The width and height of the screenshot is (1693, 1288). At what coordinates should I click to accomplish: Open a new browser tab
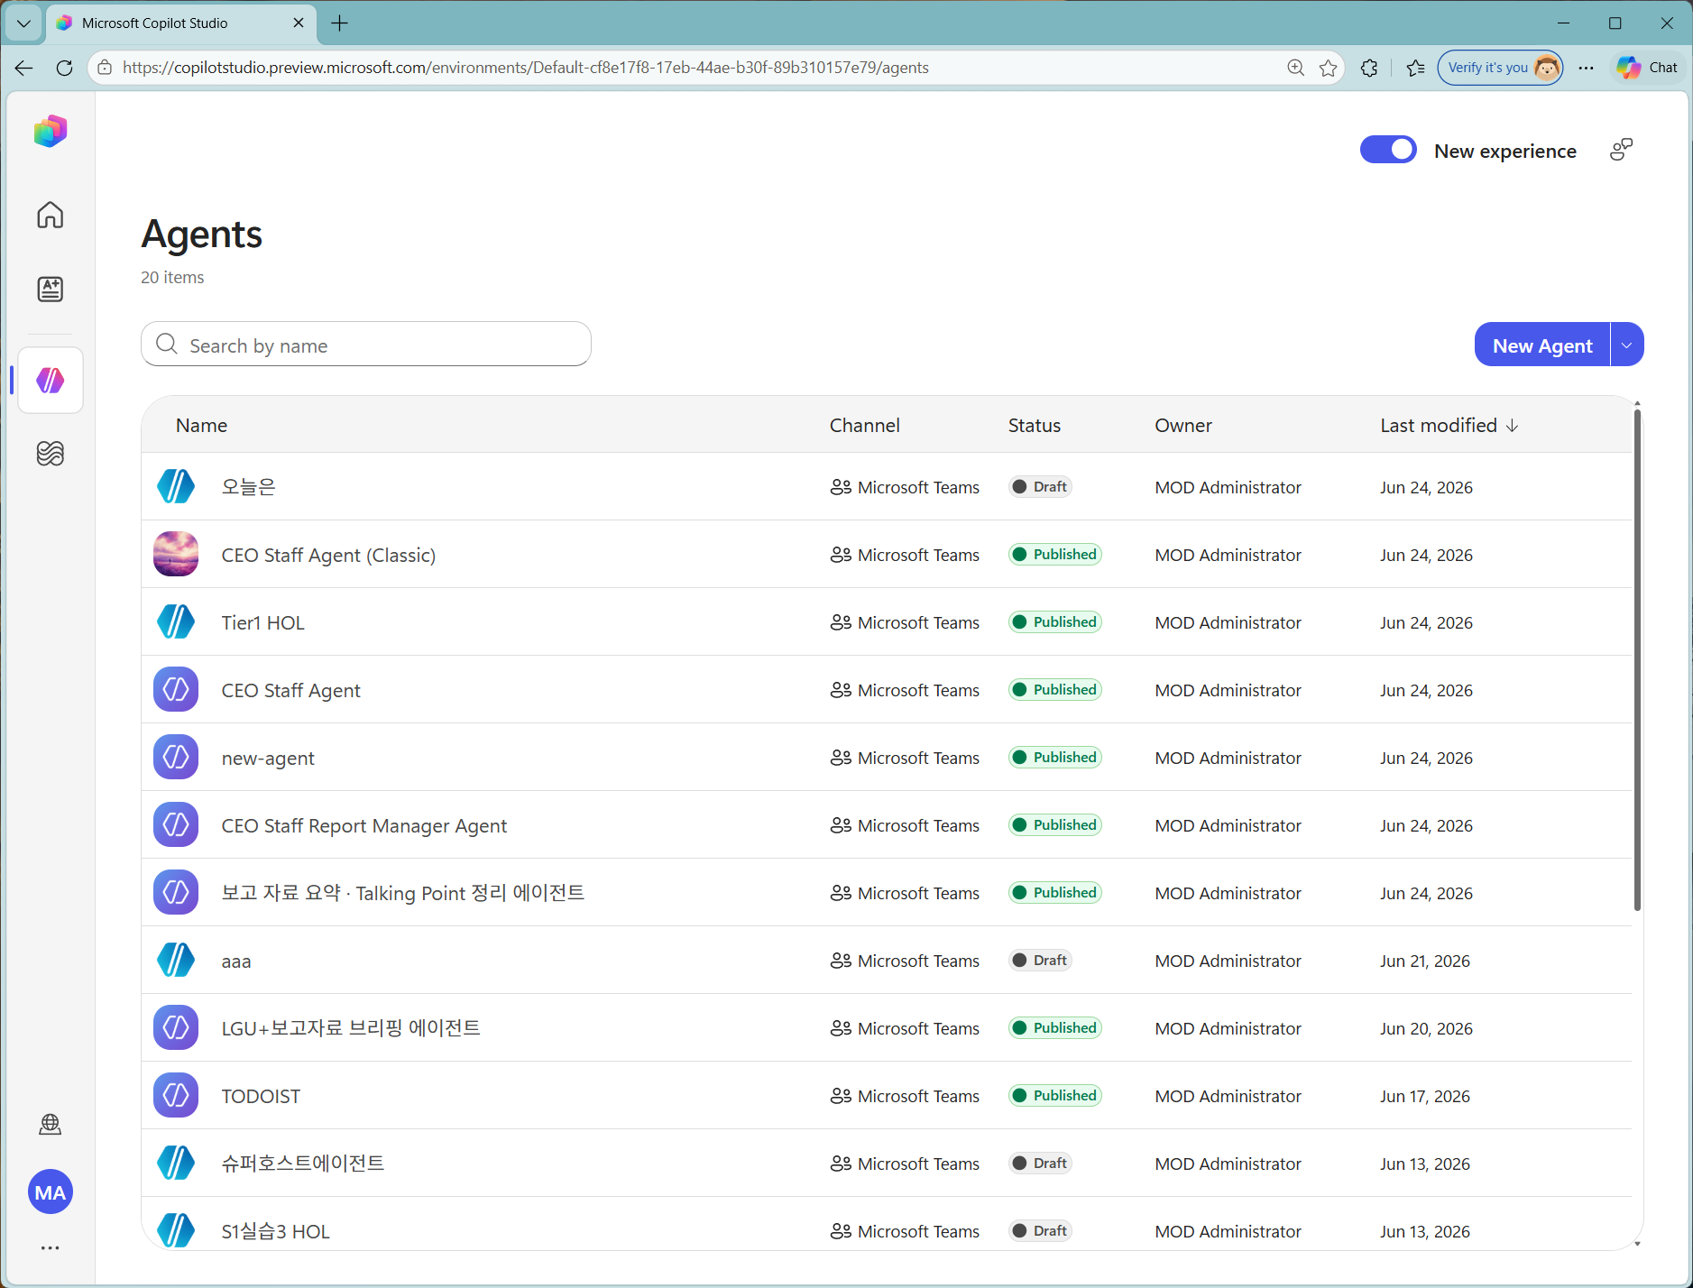(x=340, y=23)
